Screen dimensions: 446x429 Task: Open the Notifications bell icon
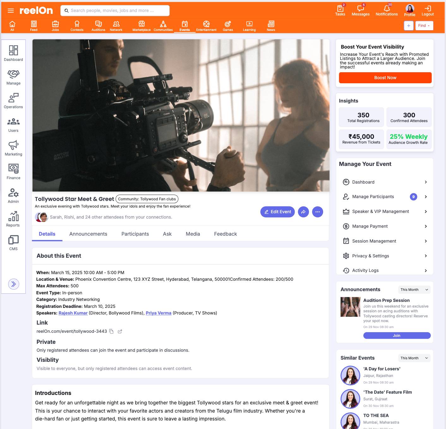click(x=387, y=10)
